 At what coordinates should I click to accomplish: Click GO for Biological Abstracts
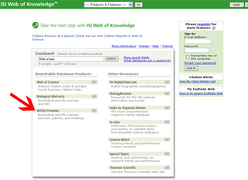tap(94, 96)
